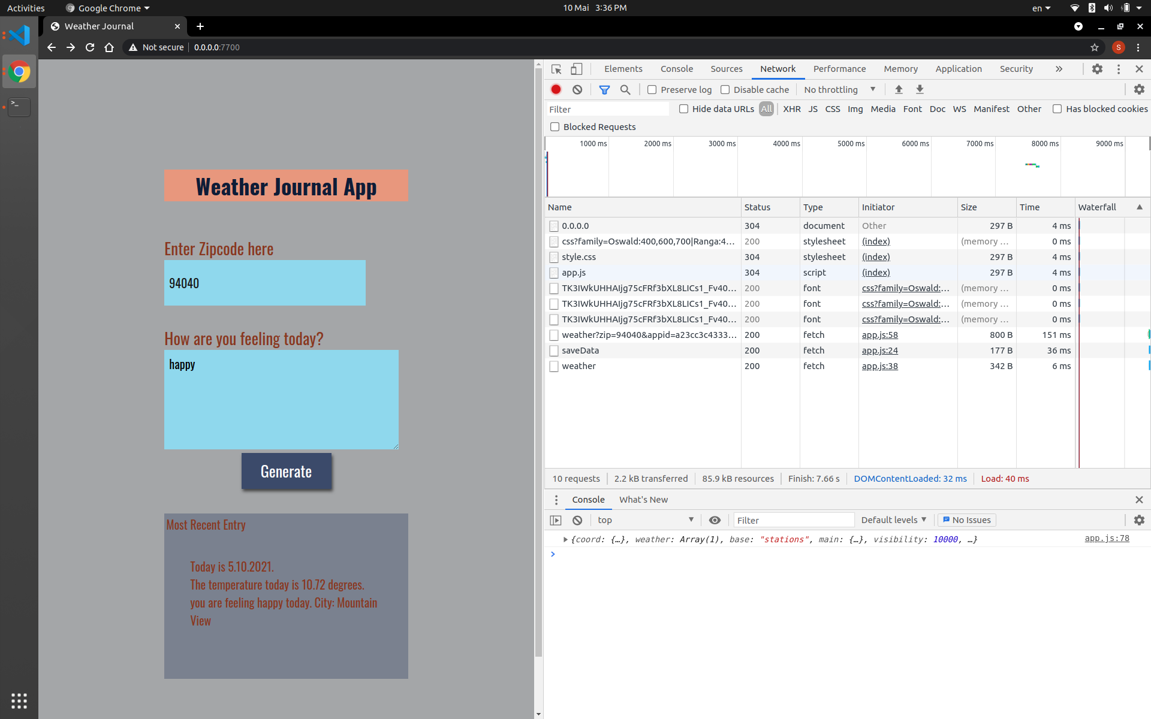This screenshot has height=719, width=1151.
Task: Click the search magnifier icon in Network panel
Action: (626, 89)
